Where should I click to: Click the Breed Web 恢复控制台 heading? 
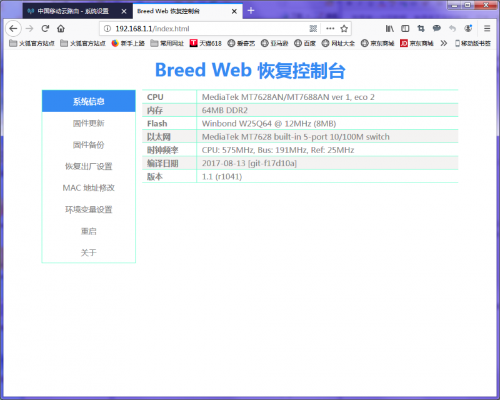tap(250, 70)
